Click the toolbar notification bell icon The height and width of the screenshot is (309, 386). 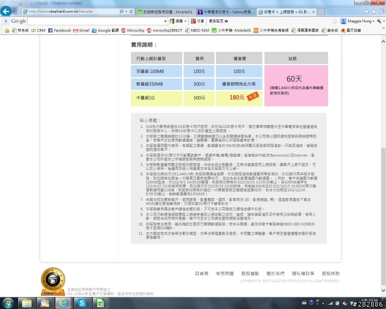point(335,21)
